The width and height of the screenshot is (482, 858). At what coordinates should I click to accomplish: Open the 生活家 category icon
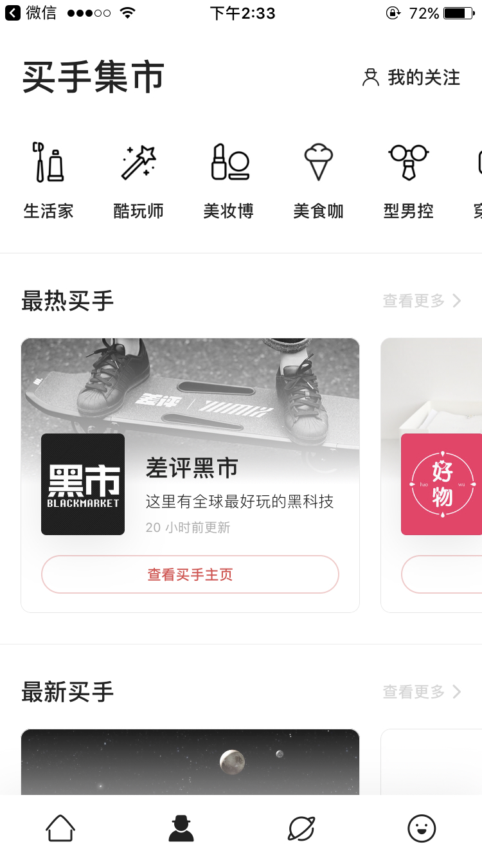[x=48, y=161]
